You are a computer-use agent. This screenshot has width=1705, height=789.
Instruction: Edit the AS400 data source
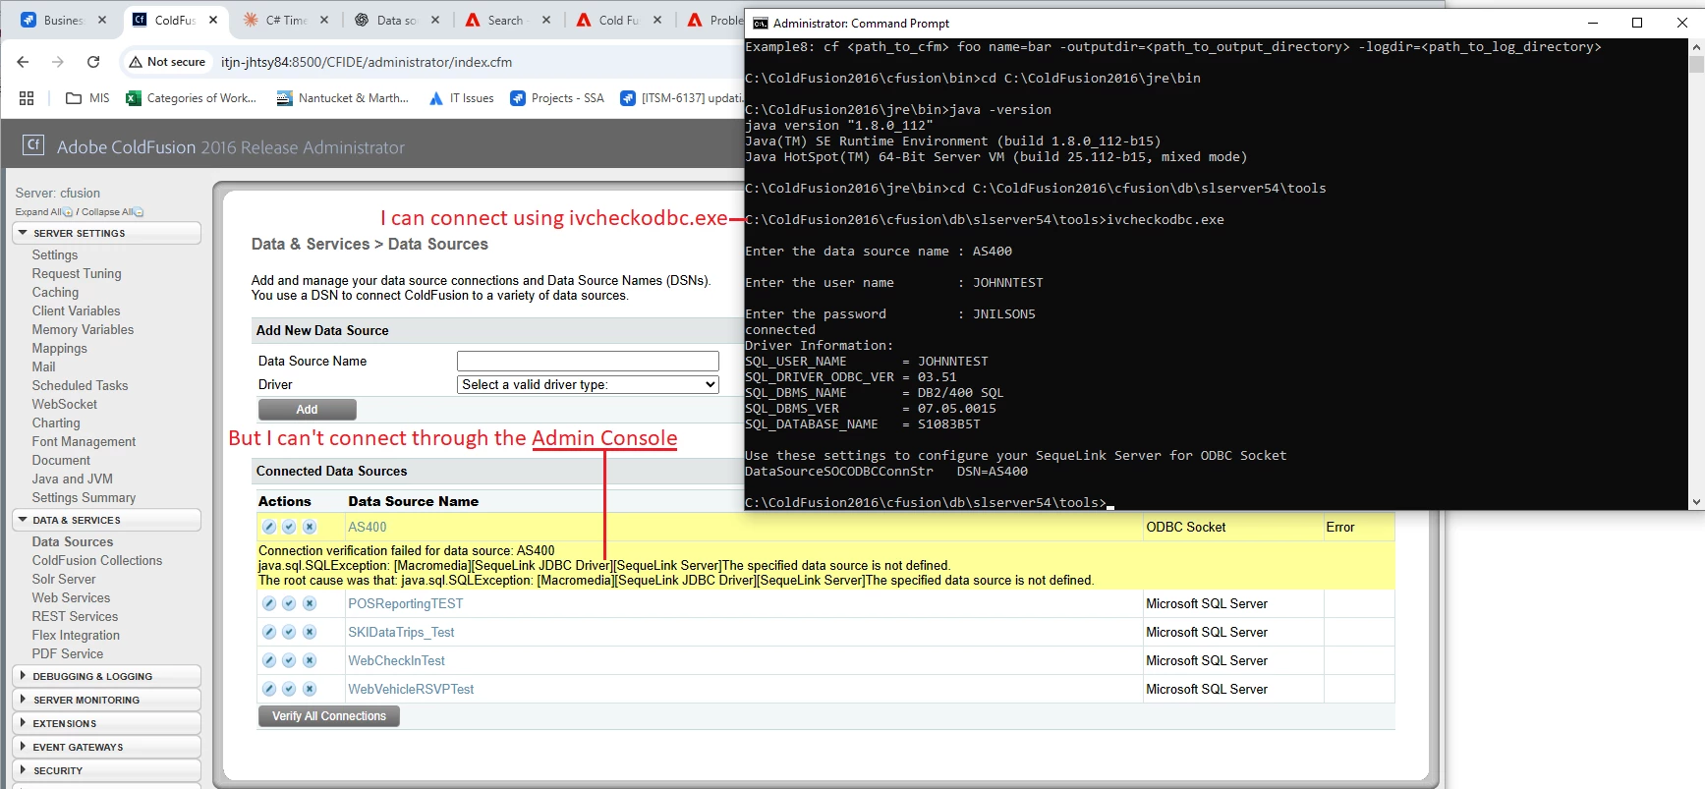click(x=269, y=527)
